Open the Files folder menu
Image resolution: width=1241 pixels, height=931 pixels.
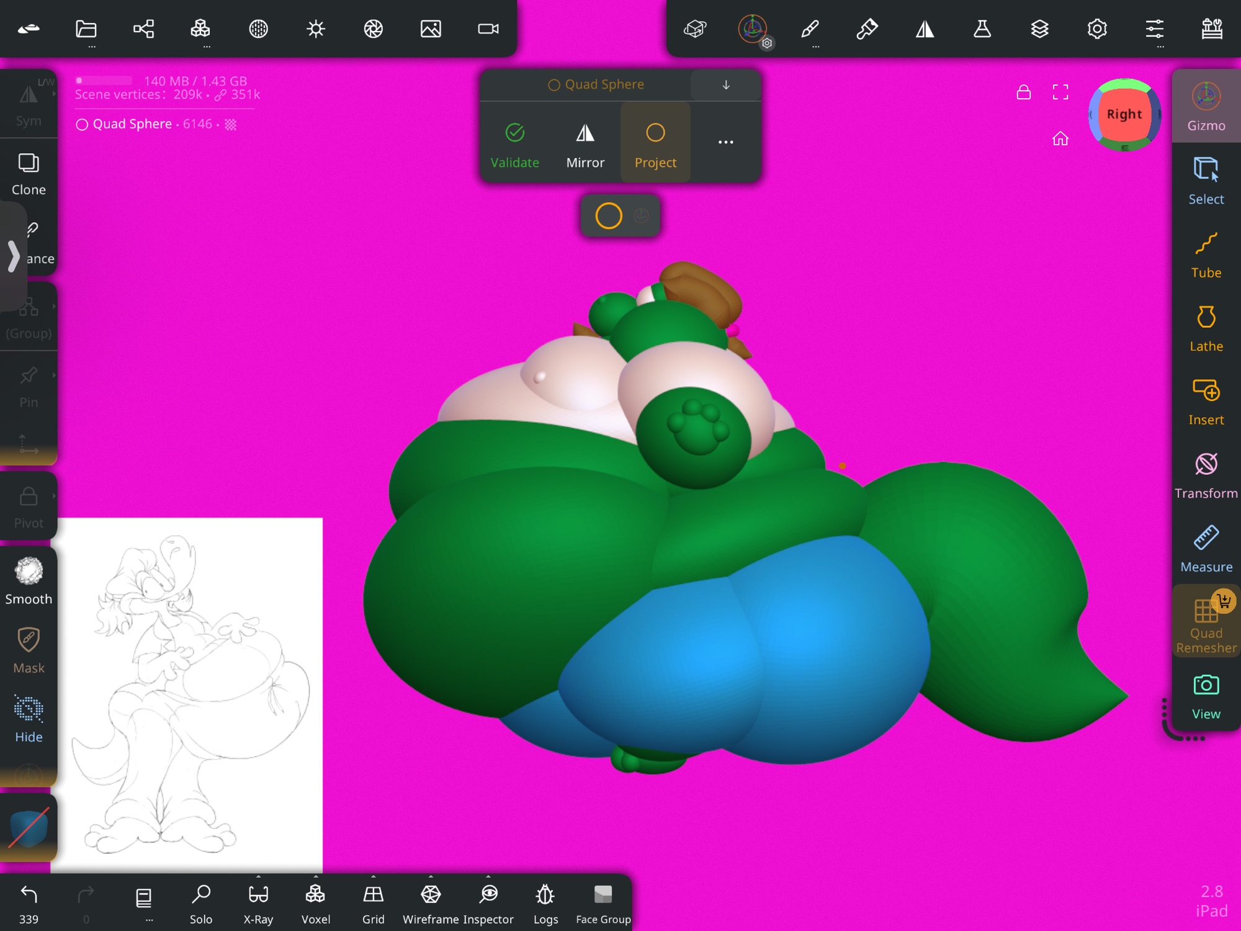pyautogui.click(x=86, y=29)
